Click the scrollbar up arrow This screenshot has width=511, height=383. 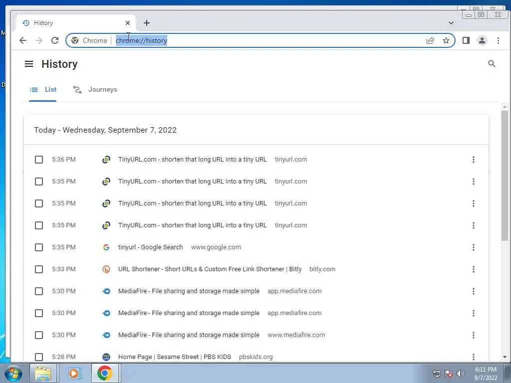pos(505,107)
